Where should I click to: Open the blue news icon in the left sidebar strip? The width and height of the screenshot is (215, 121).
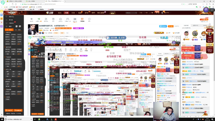pos(2,15)
